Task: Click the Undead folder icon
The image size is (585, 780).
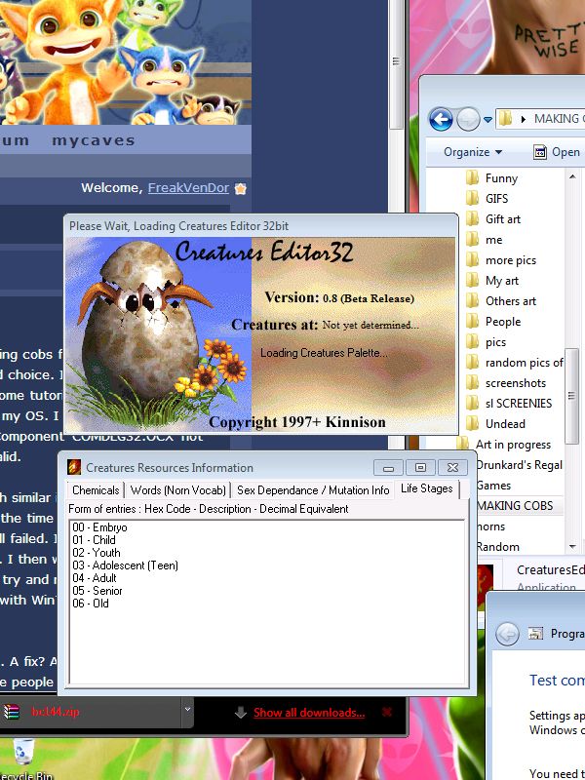Action: [472, 424]
